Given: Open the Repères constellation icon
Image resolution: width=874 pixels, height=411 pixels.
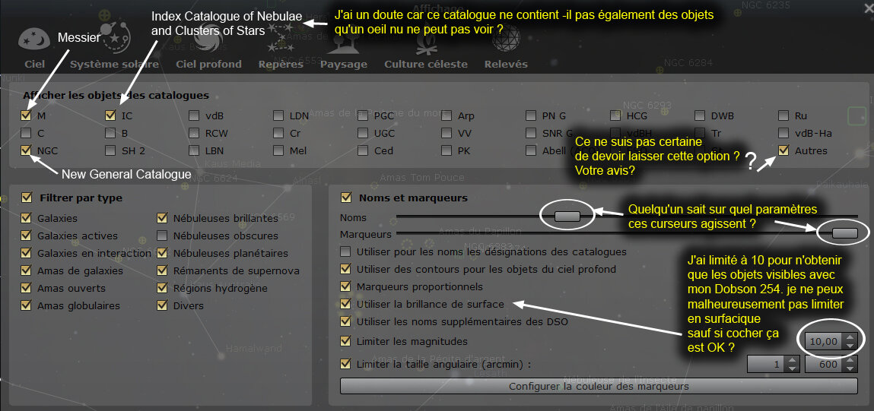Looking at the screenshot, I should tap(281, 38).
